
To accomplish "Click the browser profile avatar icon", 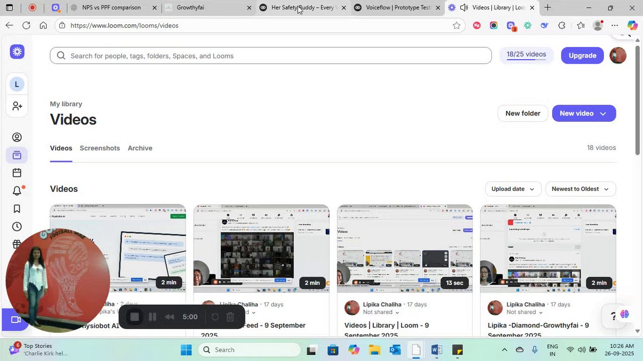I will point(598,26).
